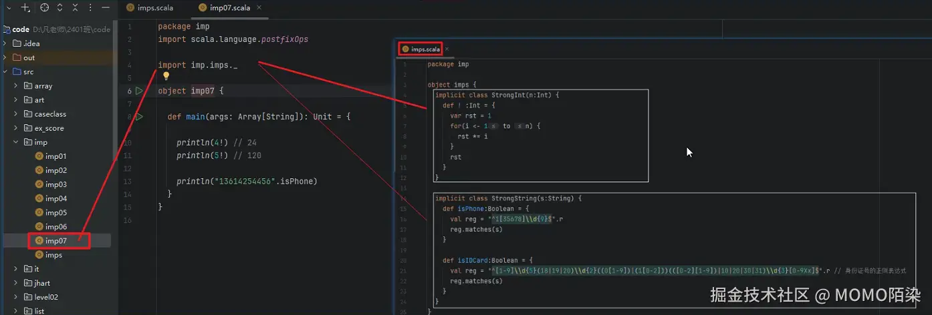Expand the array package
Viewport: 932px width, 315px height.
coord(16,85)
